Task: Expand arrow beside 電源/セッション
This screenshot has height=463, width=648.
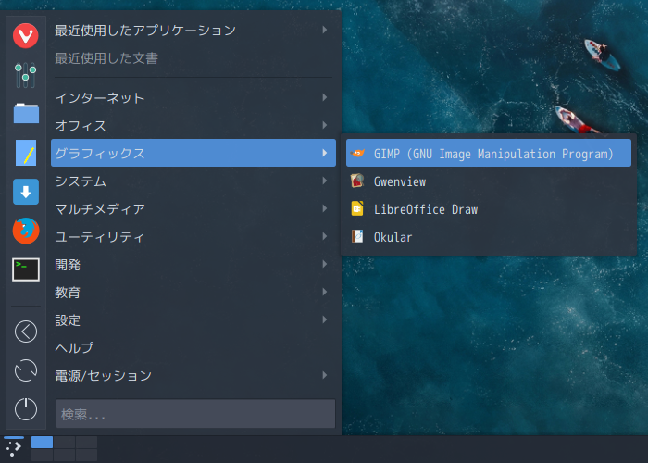Action: click(325, 375)
